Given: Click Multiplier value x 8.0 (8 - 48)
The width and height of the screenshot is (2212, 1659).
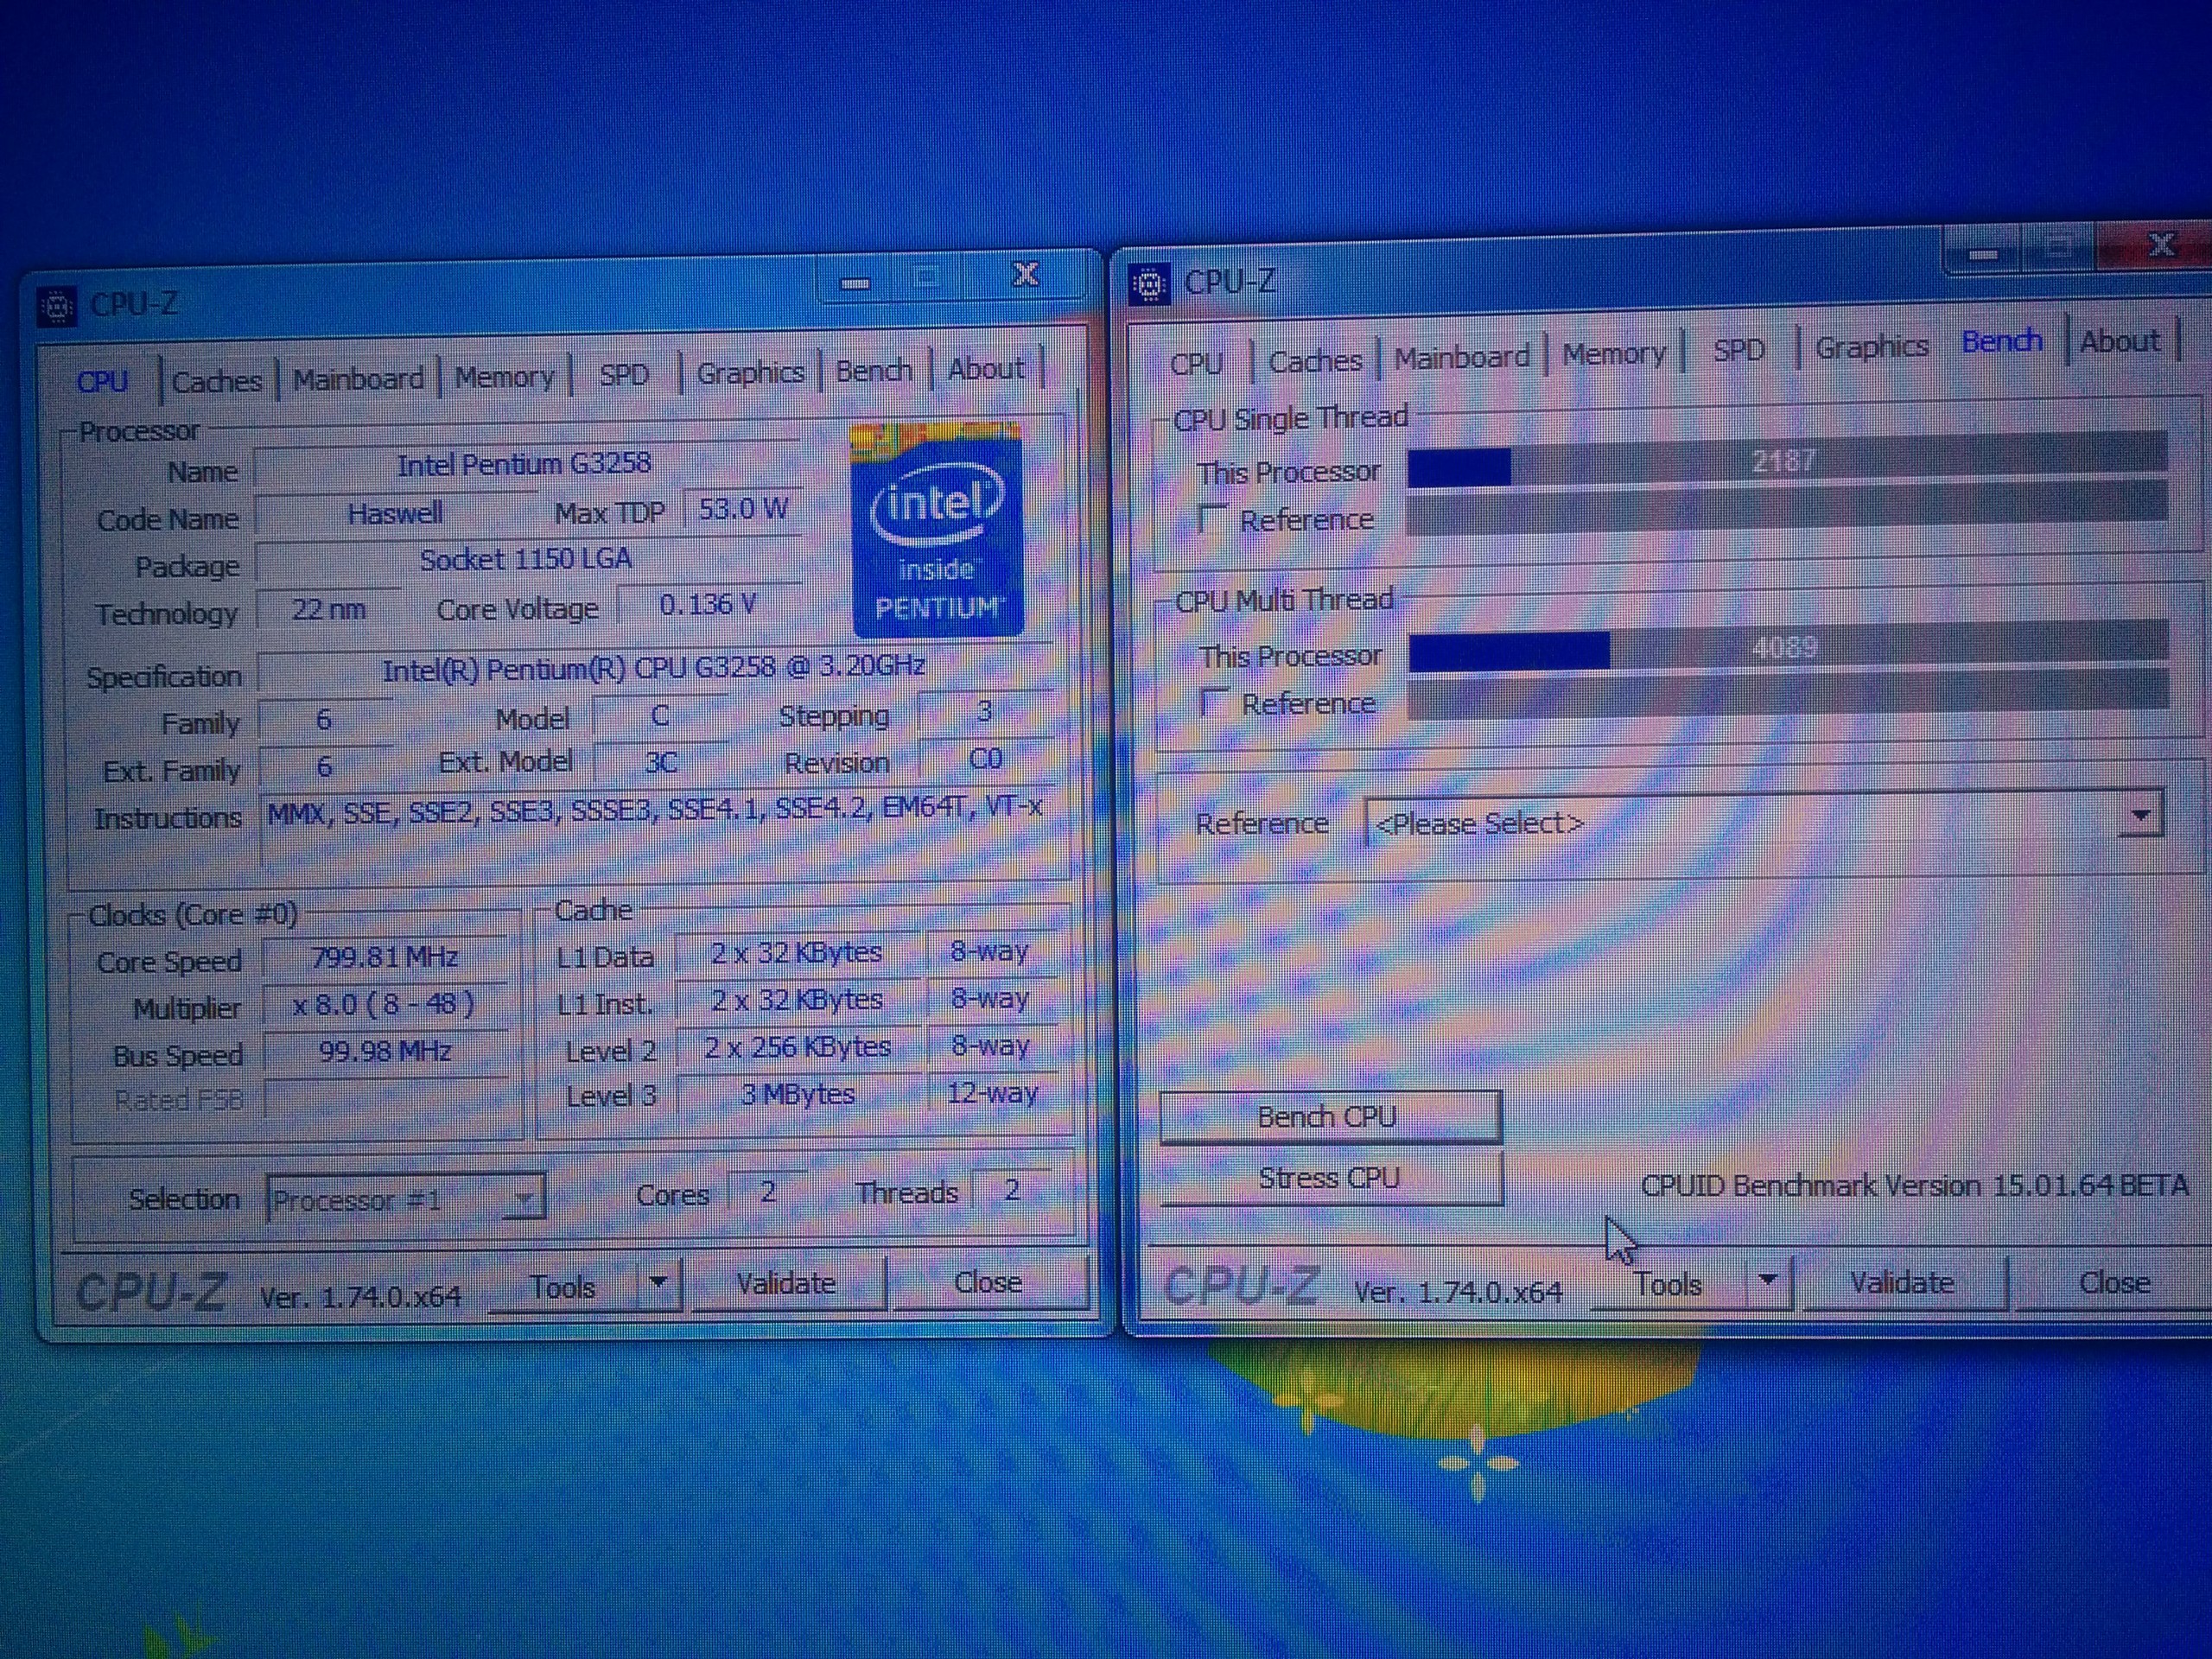Looking at the screenshot, I should (385, 1004).
